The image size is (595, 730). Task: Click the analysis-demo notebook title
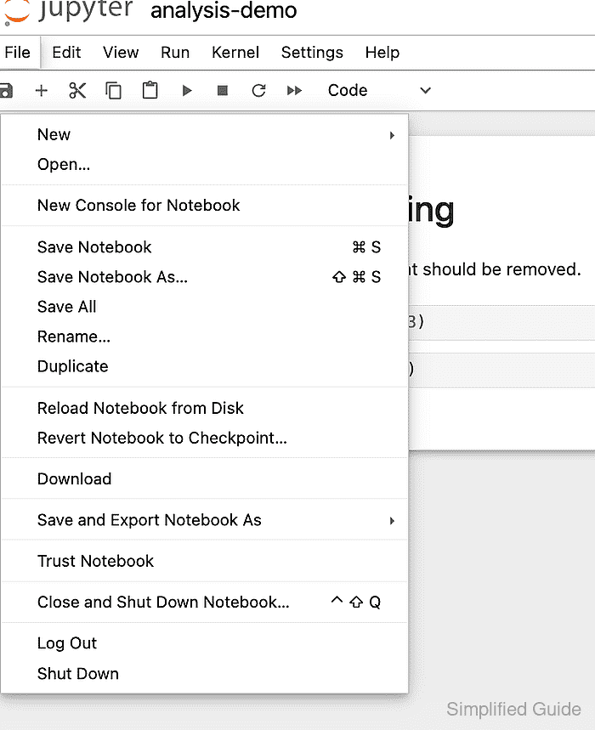click(x=224, y=11)
